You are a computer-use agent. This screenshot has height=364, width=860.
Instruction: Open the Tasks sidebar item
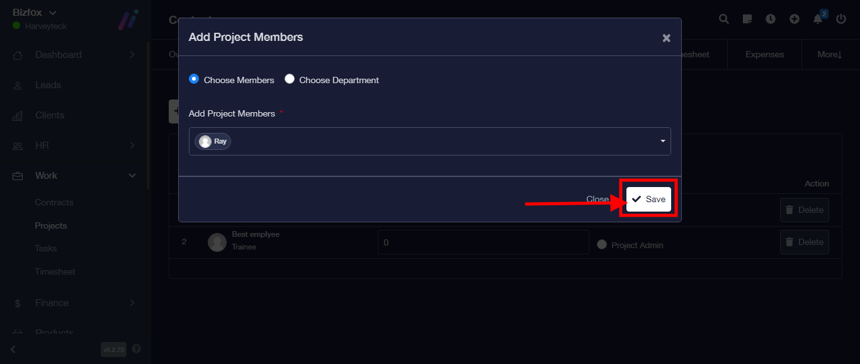click(x=46, y=249)
